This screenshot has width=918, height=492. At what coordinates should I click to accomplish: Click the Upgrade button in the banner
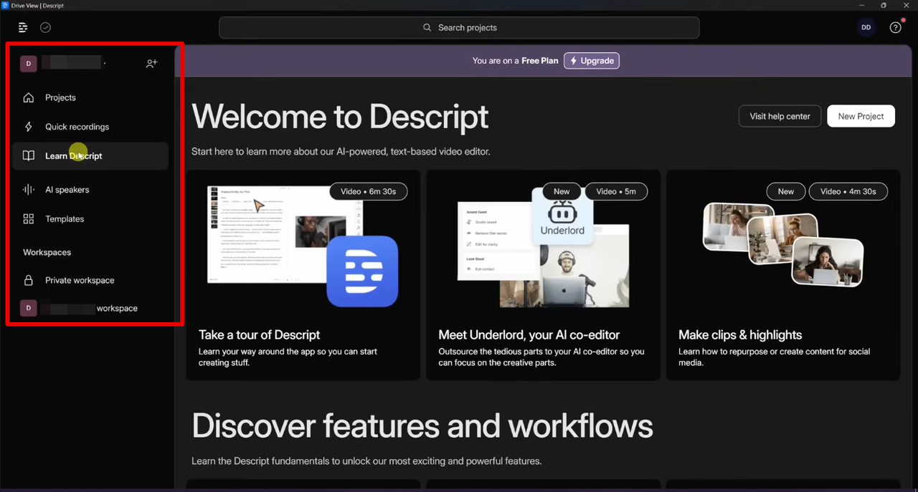tap(591, 60)
